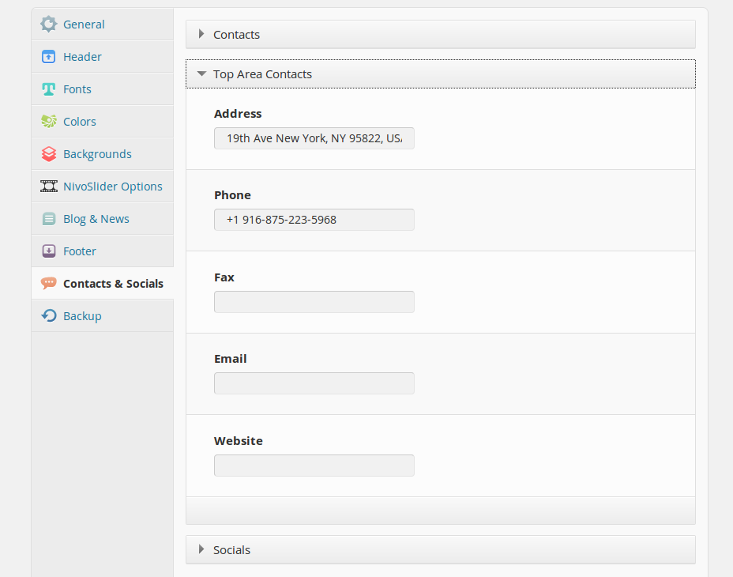Click the General gear icon
This screenshot has height=577, width=733.
click(x=49, y=25)
